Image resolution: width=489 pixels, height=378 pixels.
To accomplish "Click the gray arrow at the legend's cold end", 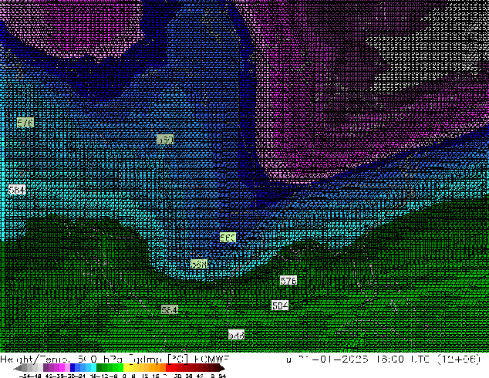I will point(18,368).
